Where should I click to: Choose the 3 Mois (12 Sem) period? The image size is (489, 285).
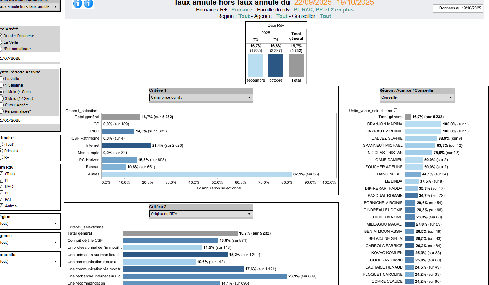coord(1,98)
